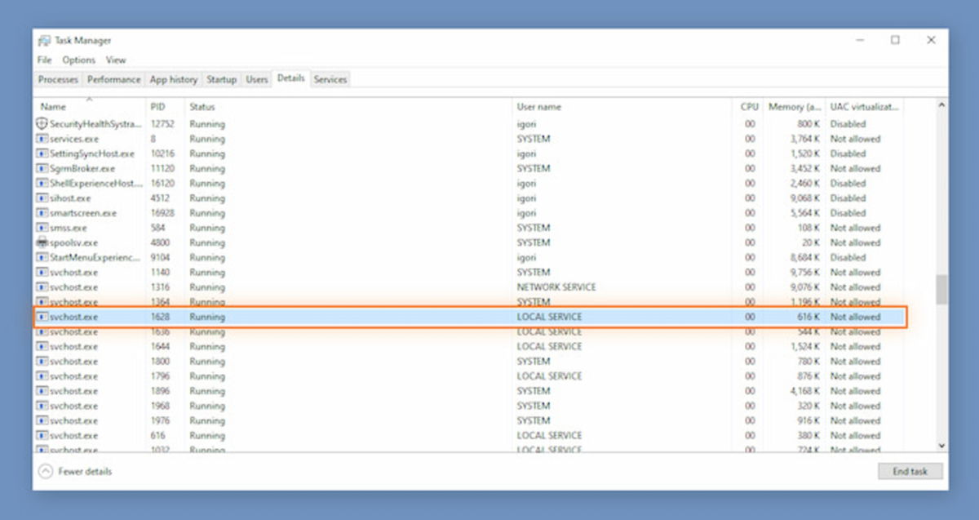Click icon of svchost.exe PID 1644
The image size is (979, 520).
pyautogui.click(x=42, y=346)
